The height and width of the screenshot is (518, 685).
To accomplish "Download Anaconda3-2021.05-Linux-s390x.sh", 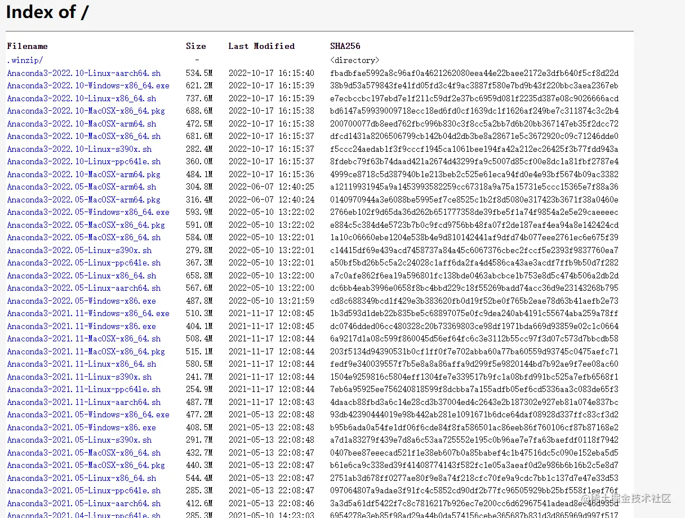I will [79, 440].
